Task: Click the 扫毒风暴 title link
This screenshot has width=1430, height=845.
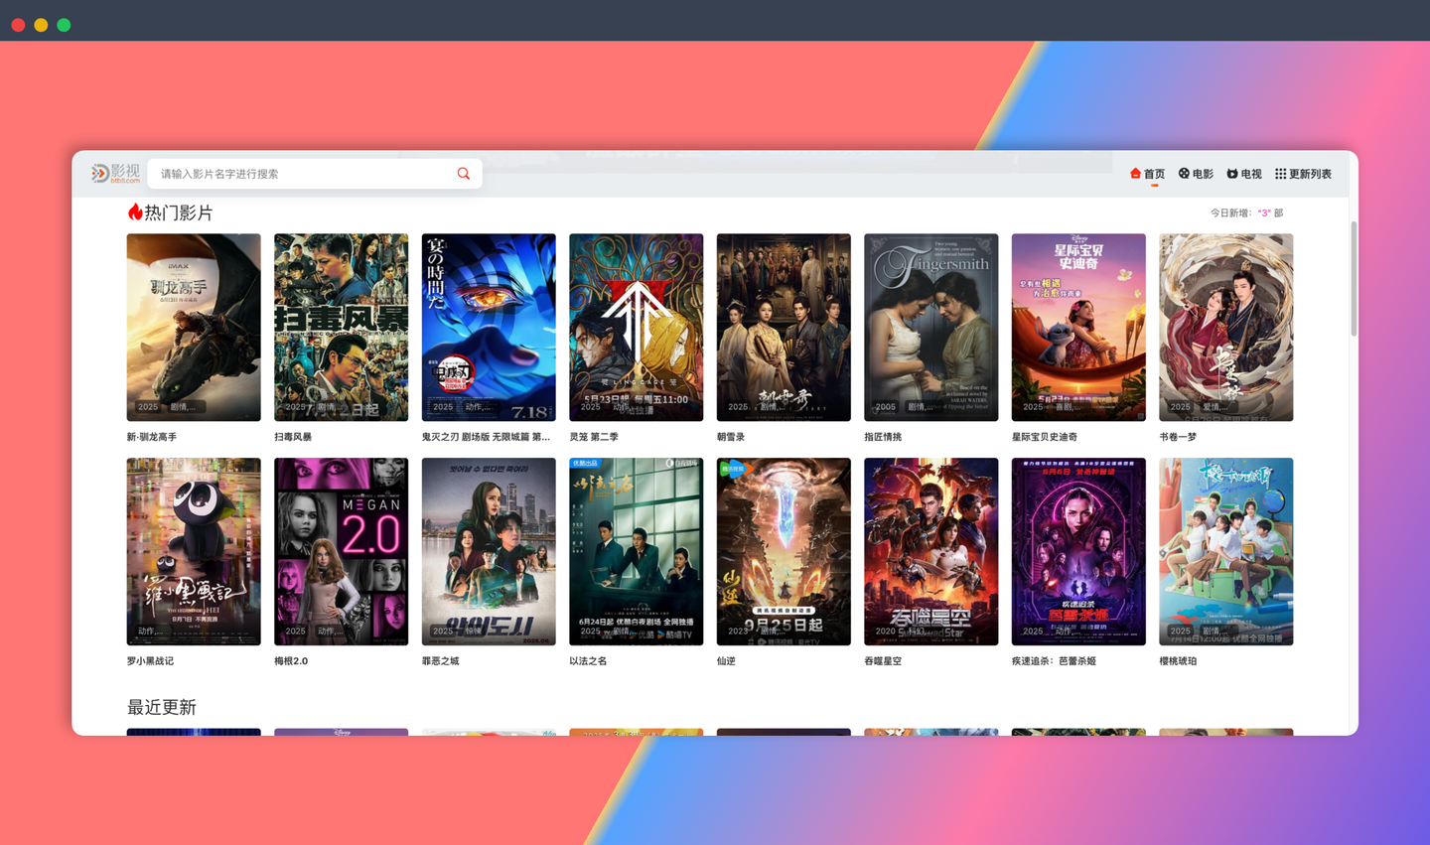Action: [x=293, y=437]
